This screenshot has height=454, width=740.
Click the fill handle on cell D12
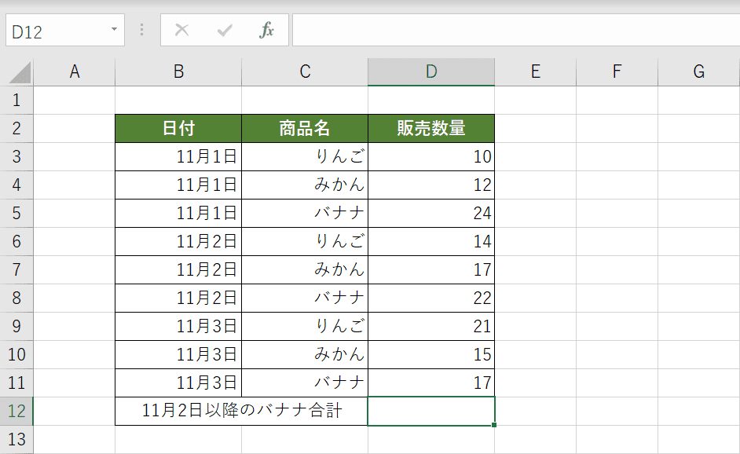(494, 425)
